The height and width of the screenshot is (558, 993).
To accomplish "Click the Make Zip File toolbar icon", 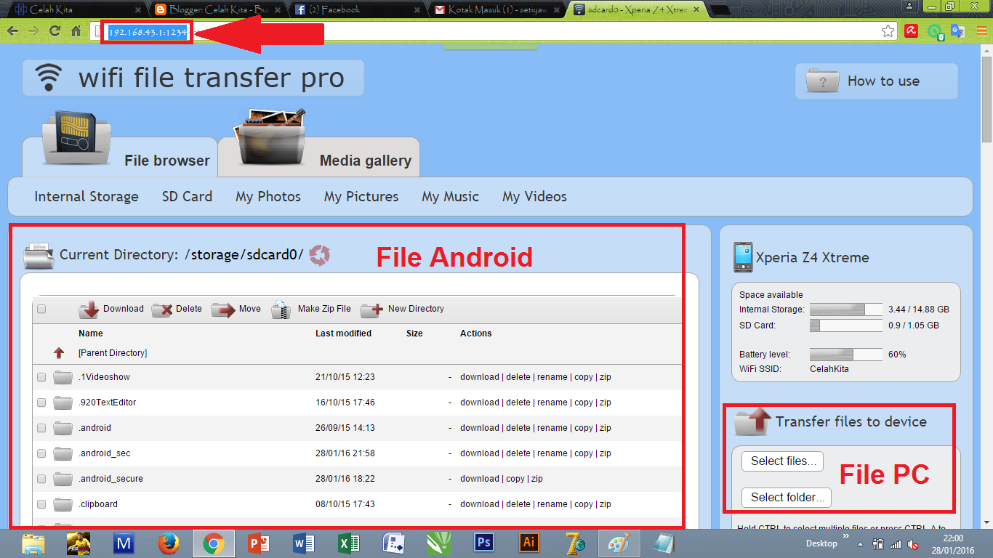I will [281, 310].
